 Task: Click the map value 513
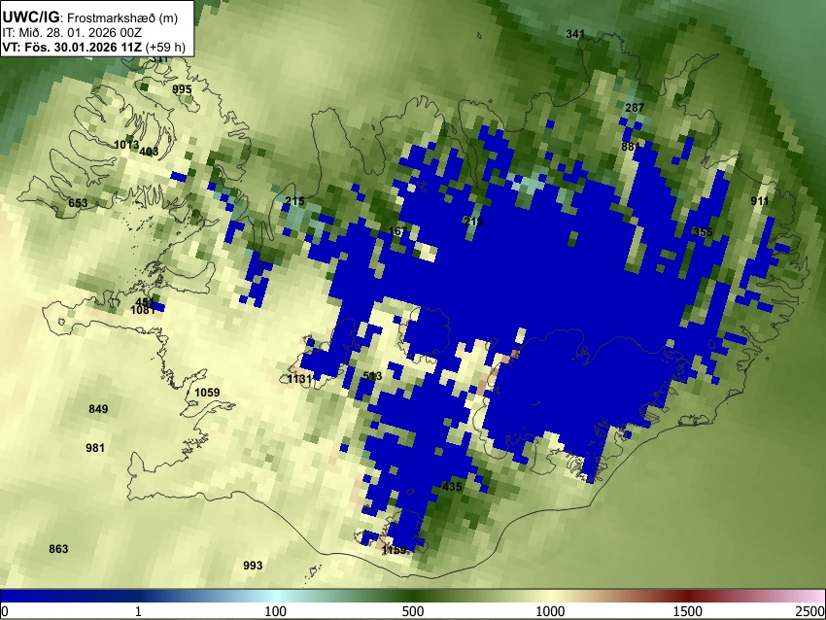tap(372, 375)
